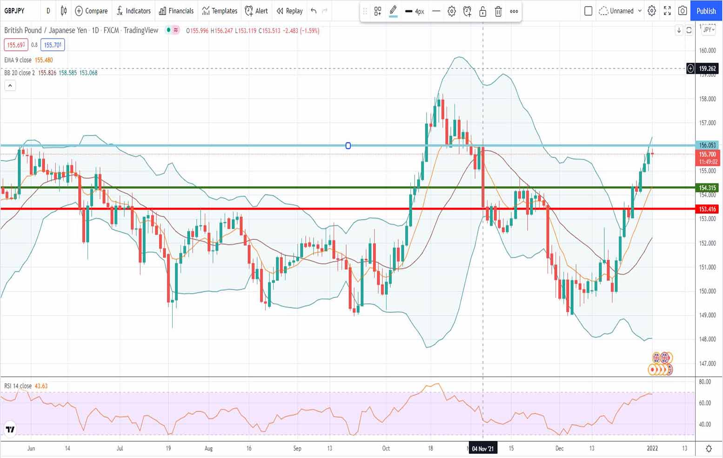
Task: Open the Financials menu
Action: [x=176, y=11]
